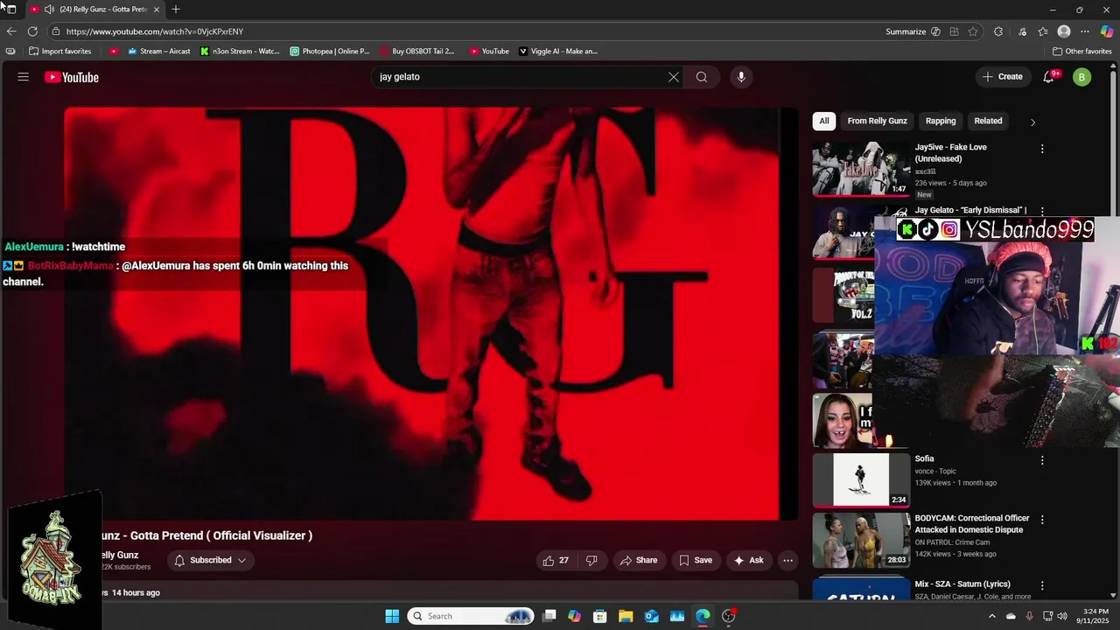Dislike the video with thumbs down
This screenshot has height=630, width=1120.
[x=591, y=560]
